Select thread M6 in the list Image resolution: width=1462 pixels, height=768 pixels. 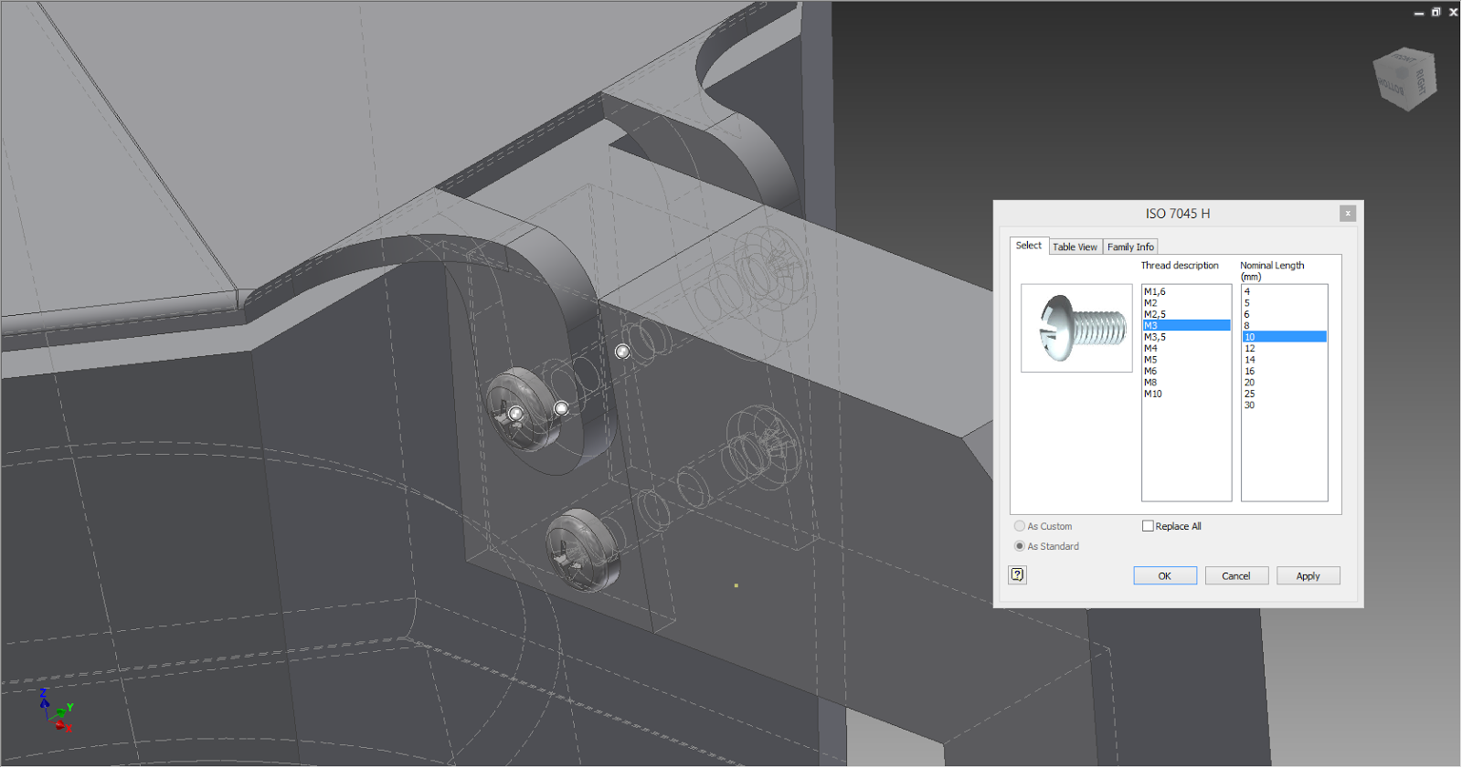(x=1186, y=371)
